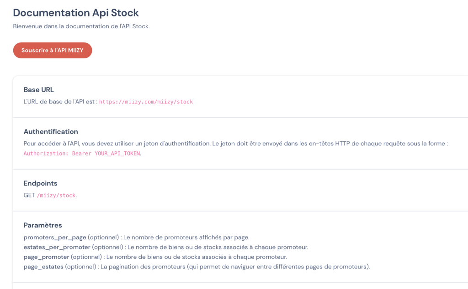Click the /miizy/stock endpoint path

tap(56, 196)
